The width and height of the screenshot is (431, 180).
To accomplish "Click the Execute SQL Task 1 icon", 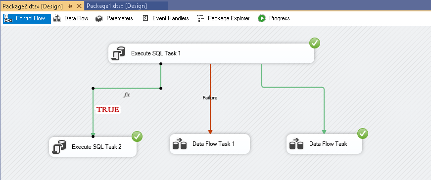I will (119, 53).
